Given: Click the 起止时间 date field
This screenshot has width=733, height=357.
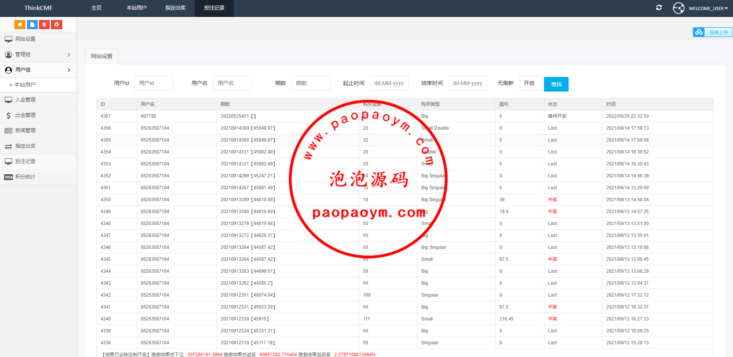Looking at the screenshot, I should pos(390,83).
